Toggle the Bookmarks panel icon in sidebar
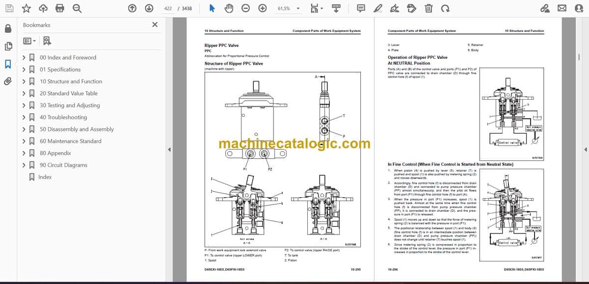589x284 pixels. point(8,64)
